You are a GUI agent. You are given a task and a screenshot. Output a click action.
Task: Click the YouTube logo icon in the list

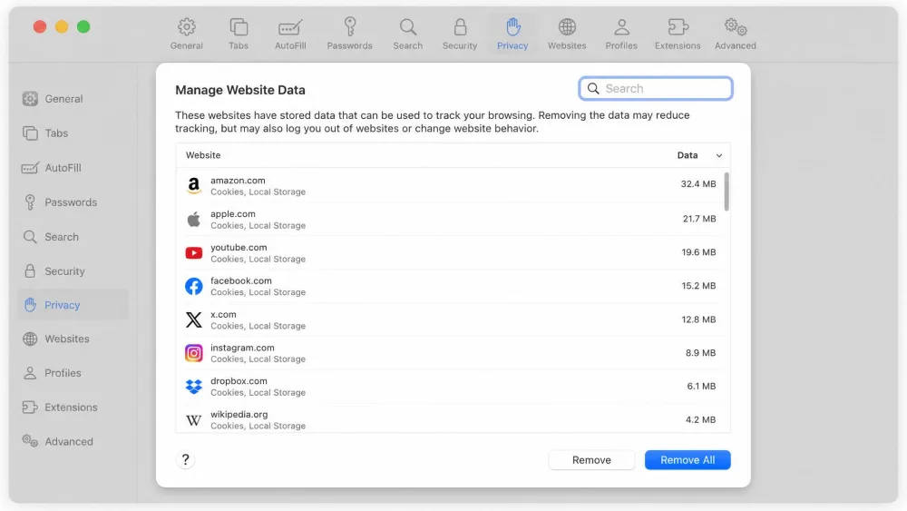(194, 253)
